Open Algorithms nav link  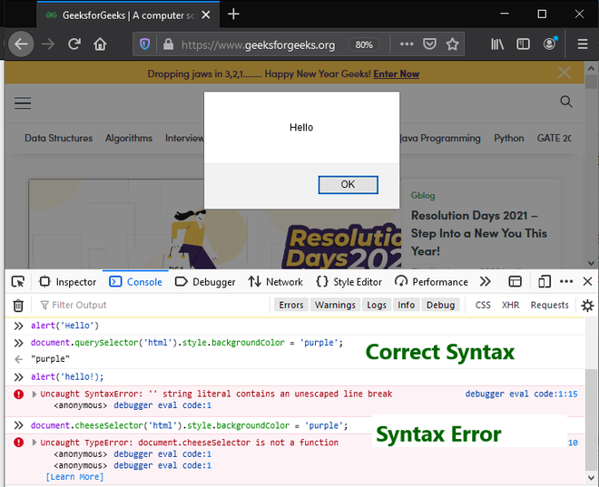(129, 138)
